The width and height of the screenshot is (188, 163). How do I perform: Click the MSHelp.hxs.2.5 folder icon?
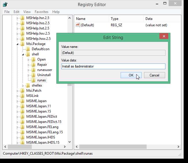[22, 23]
